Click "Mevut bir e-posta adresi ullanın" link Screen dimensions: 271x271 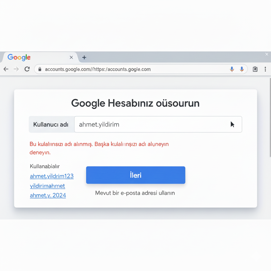pyautogui.click(x=135, y=193)
